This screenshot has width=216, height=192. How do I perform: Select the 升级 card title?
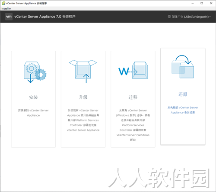pos(83,97)
